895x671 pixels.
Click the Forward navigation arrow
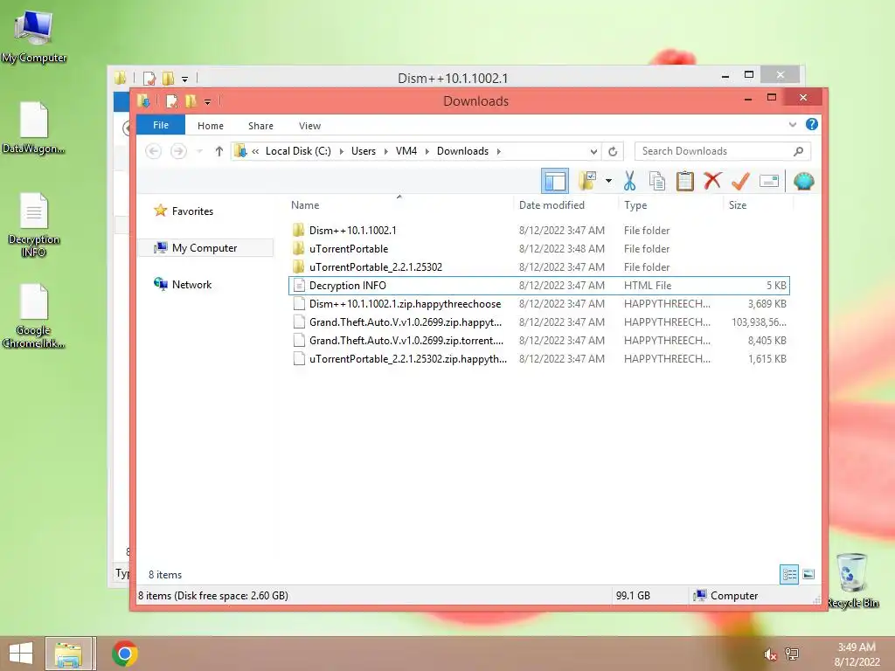[178, 151]
